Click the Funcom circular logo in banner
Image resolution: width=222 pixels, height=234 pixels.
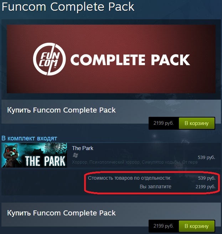pos(49,59)
